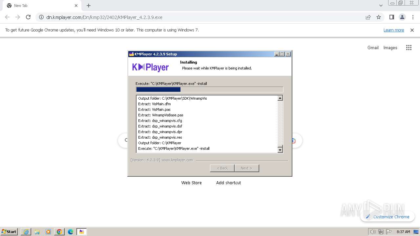The height and width of the screenshot is (236, 420).
Task: Open Action Center flag in tray
Action: 389,232
